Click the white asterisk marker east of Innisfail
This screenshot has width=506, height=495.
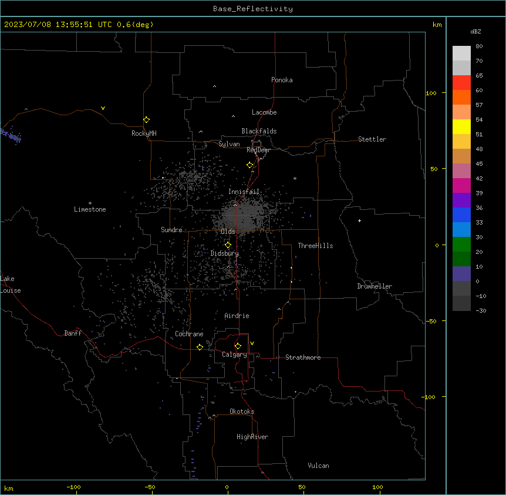[295, 178]
